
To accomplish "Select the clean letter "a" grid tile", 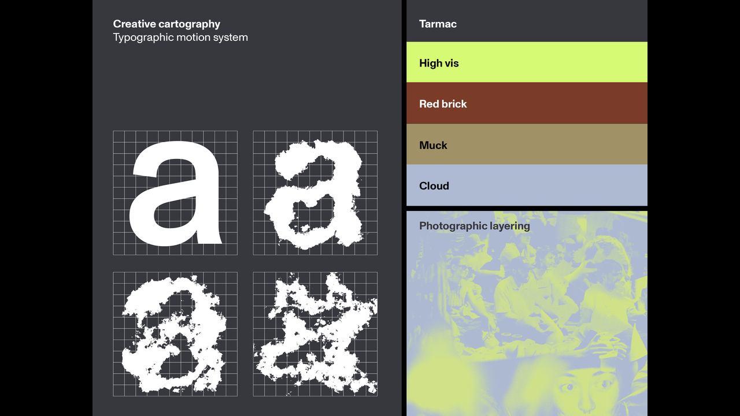I will pyautogui.click(x=175, y=193).
